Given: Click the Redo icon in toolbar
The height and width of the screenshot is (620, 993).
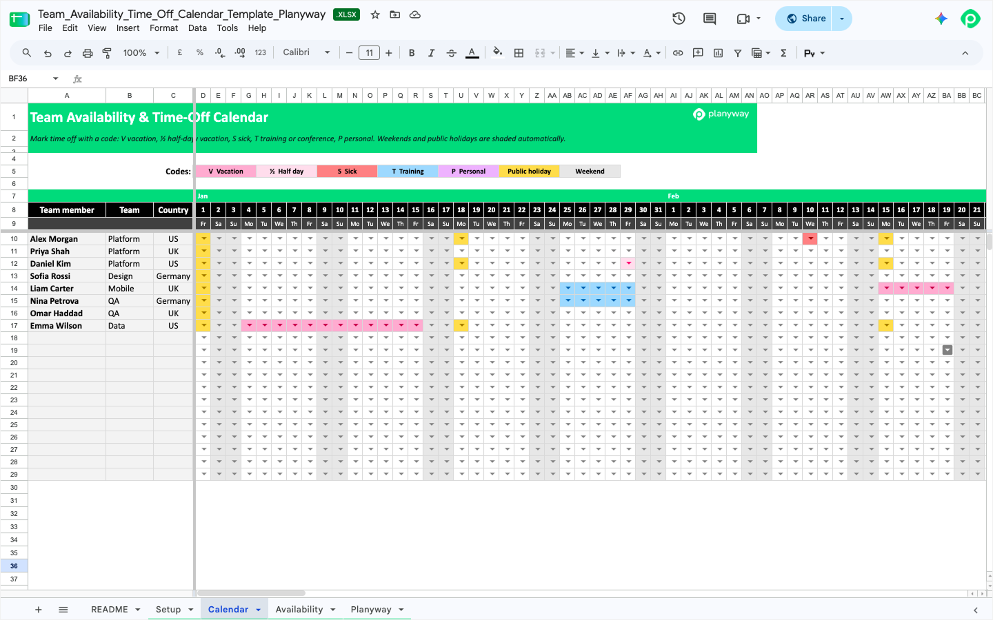Looking at the screenshot, I should pos(68,53).
